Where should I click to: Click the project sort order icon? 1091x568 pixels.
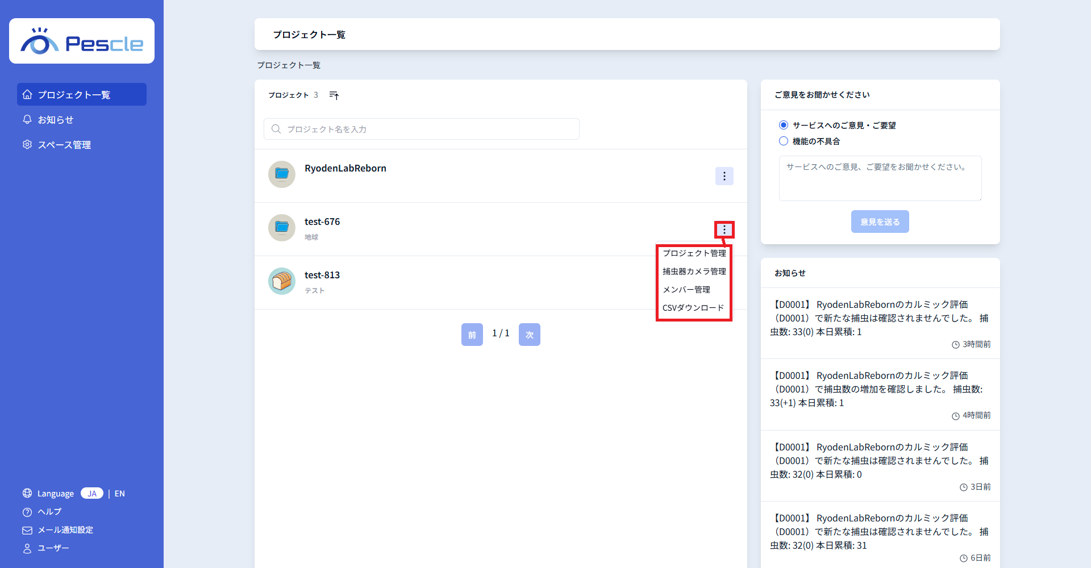click(334, 95)
